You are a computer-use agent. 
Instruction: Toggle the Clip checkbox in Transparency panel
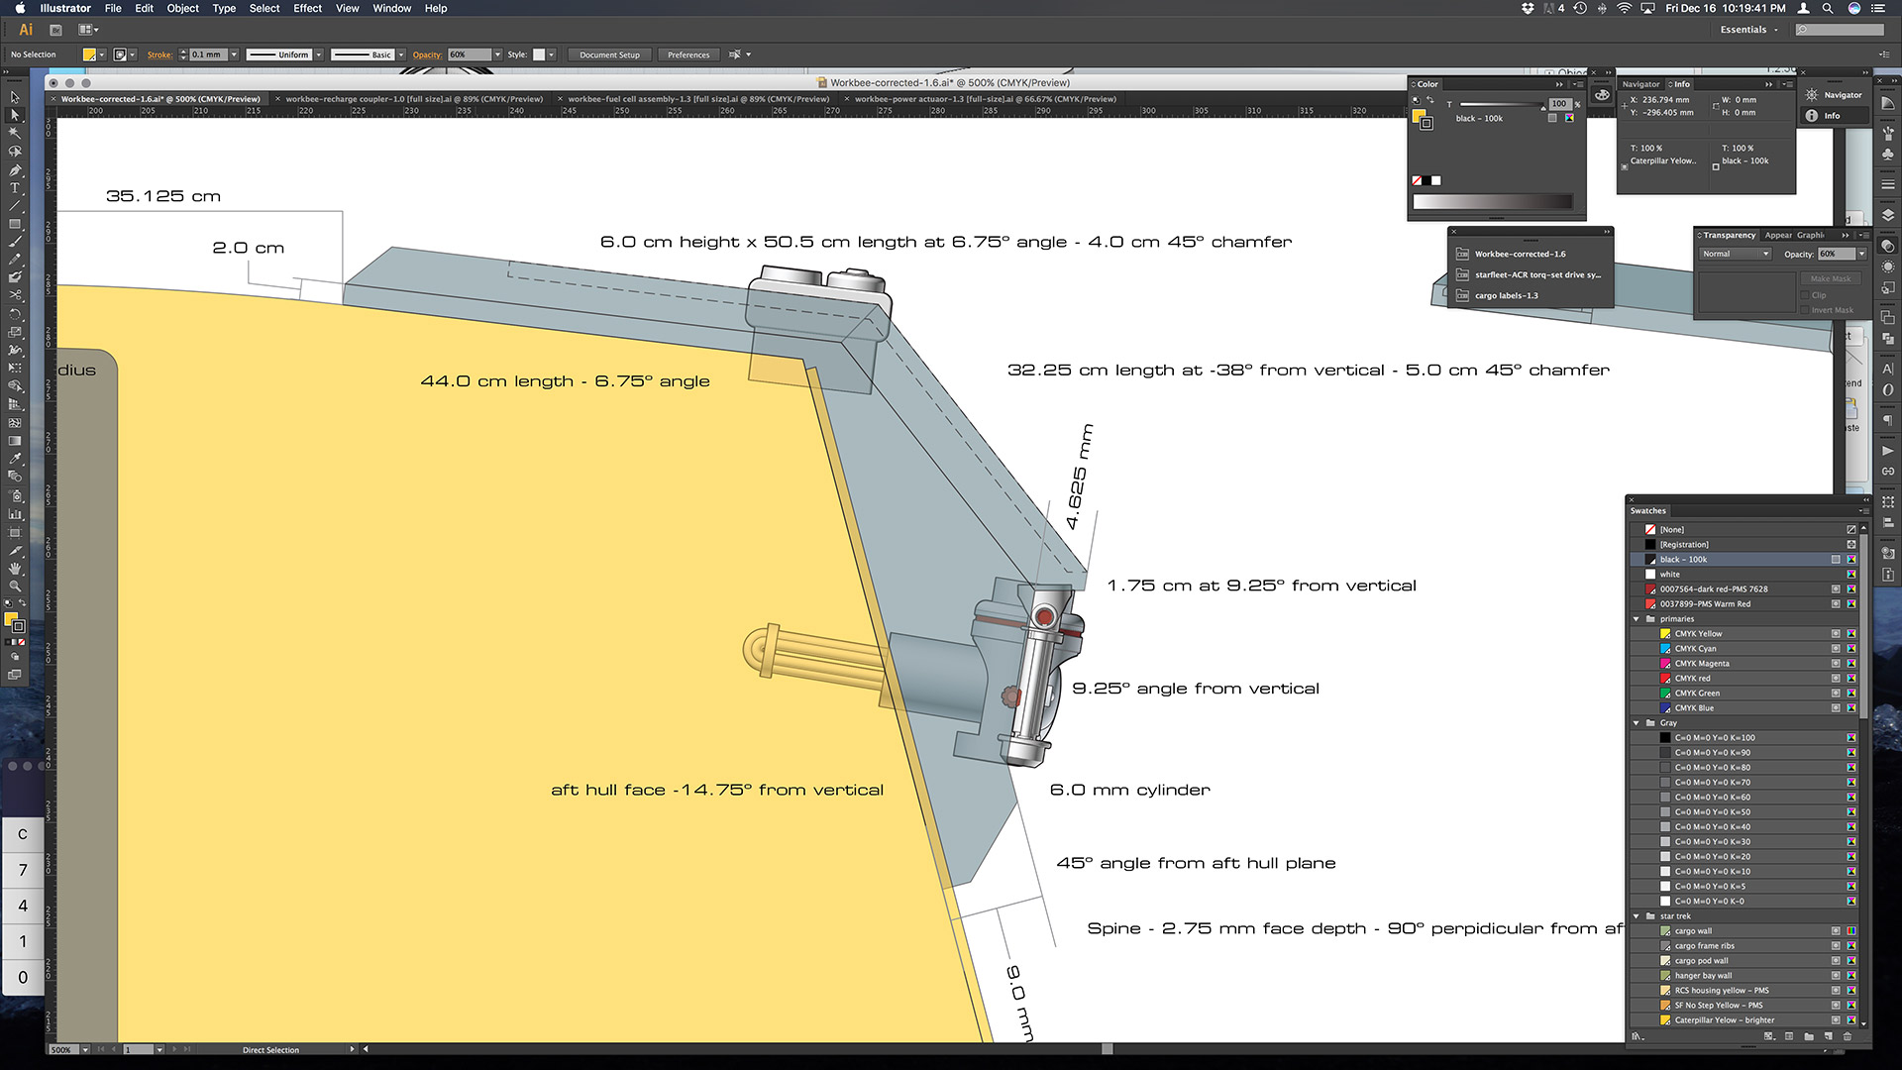(x=1804, y=295)
